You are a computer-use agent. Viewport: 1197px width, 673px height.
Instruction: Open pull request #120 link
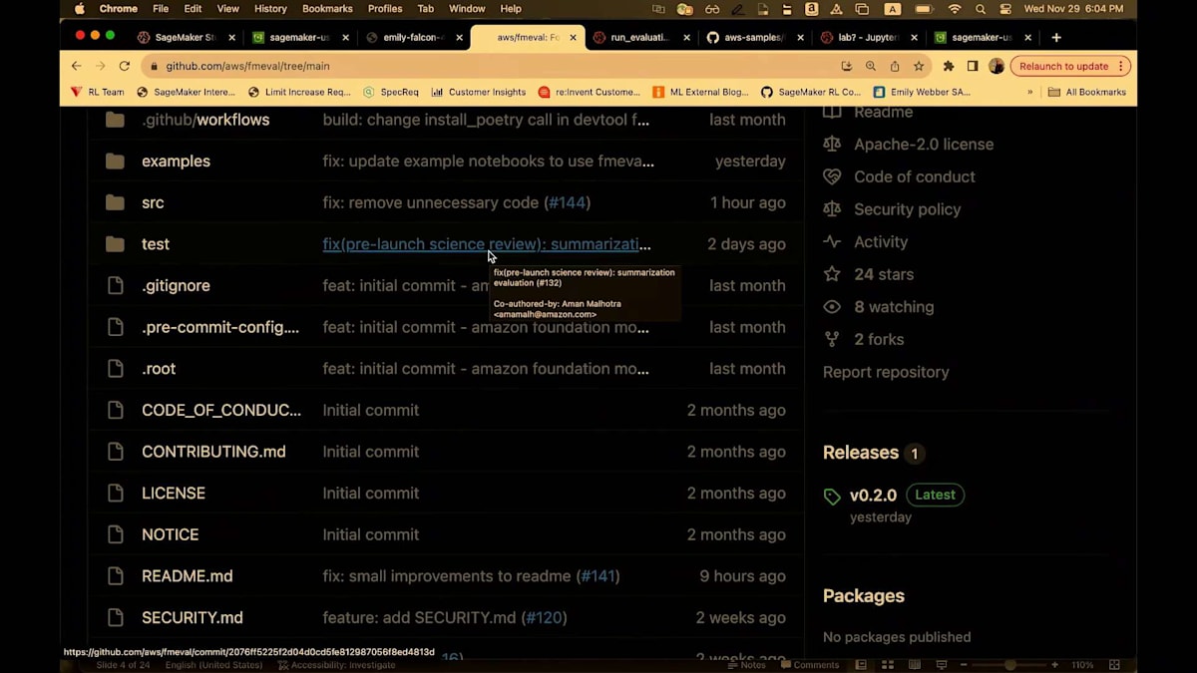click(545, 618)
